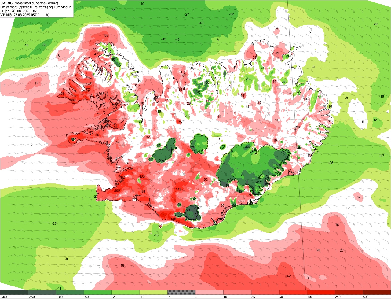Image resolution: width=391 pixels, height=299 pixels.
Task: Click the legend swatch between -500 and -250
Action: [14, 292]
